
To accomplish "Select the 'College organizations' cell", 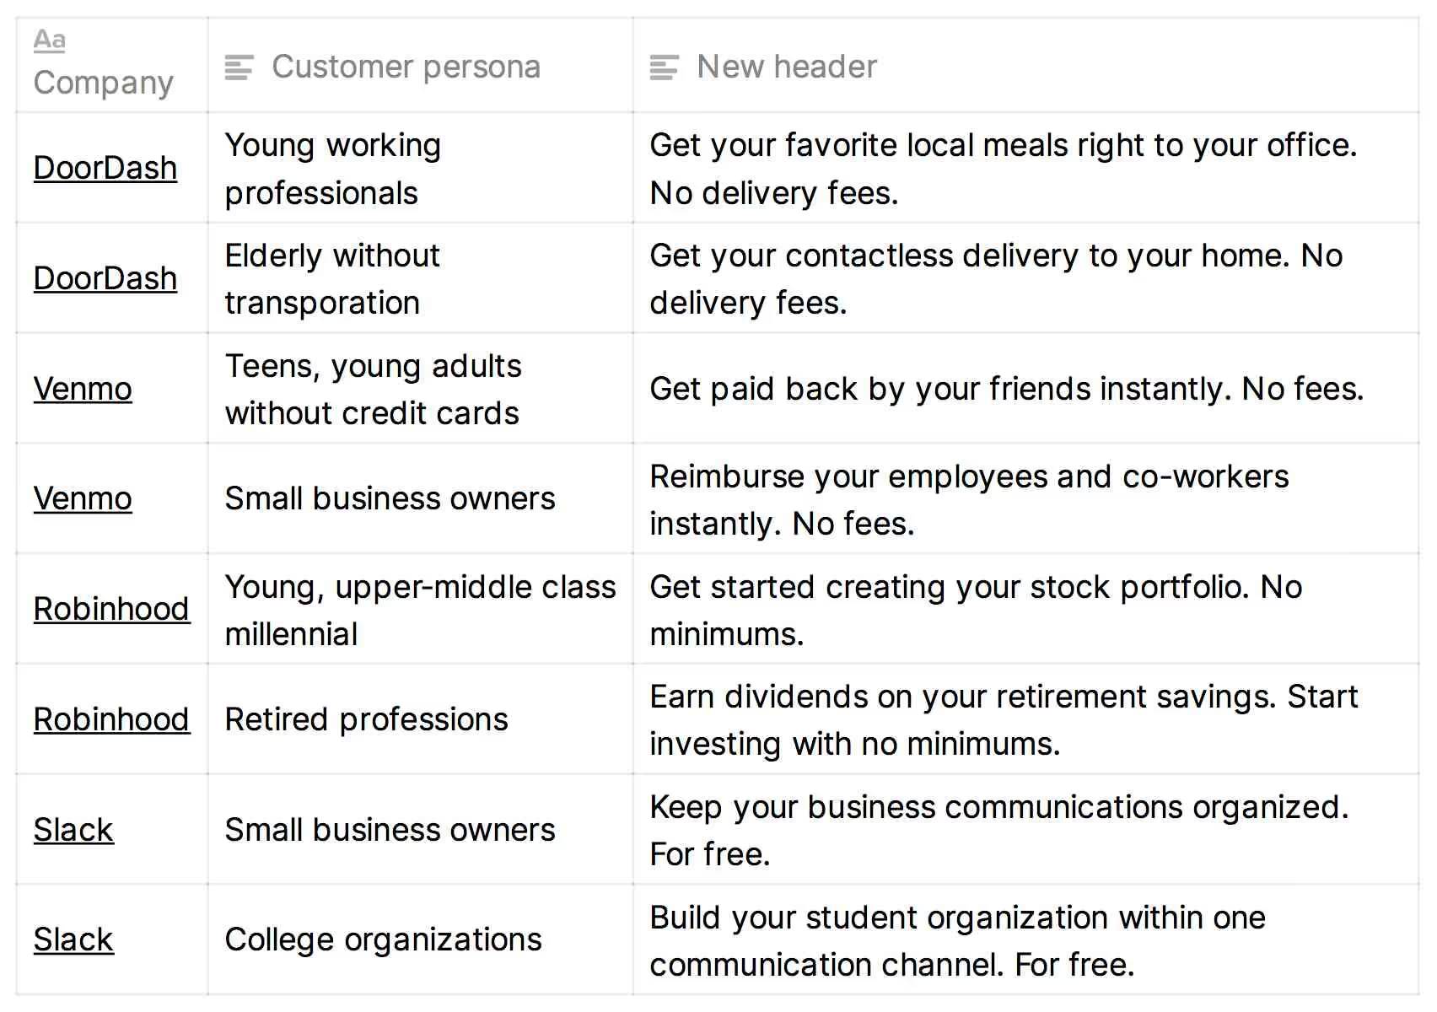I will [x=384, y=939].
